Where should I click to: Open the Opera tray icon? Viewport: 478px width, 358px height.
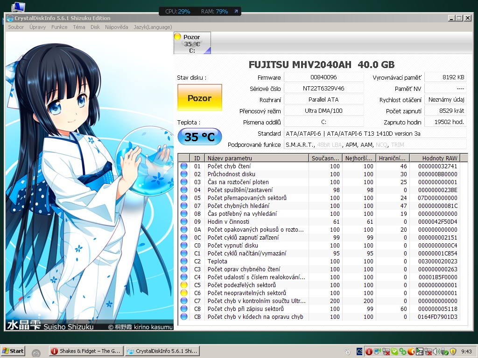tap(369, 351)
